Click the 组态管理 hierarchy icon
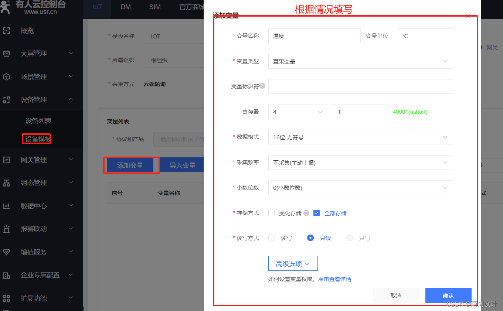This screenshot has width=503, height=311. tap(6, 183)
